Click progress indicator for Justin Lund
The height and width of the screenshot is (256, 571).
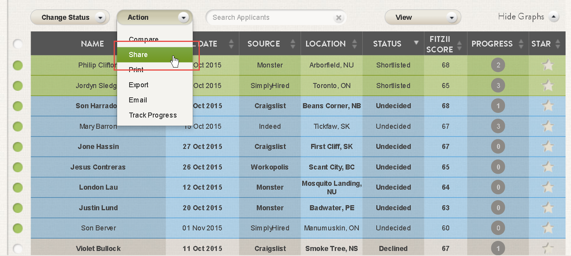[x=498, y=208]
